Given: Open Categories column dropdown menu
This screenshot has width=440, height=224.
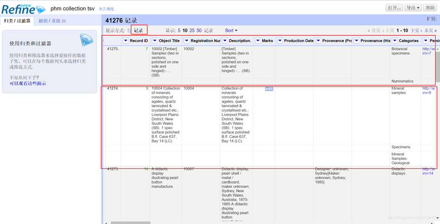Looking at the screenshot, I should coord(395,41).
